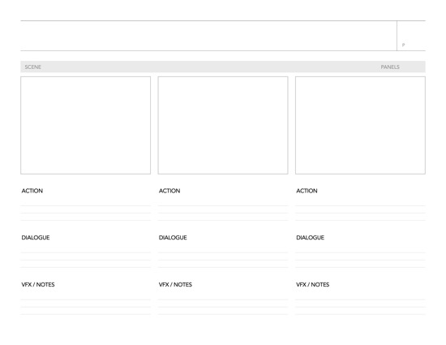Click the PANELS label in the gray bar
The width and height of the screenshot is (446, 345).
pyautogui.click(x=390, y=67)
